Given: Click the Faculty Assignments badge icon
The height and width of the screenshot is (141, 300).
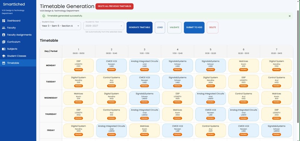Looking at the screenshot, I should click(3, 35).
